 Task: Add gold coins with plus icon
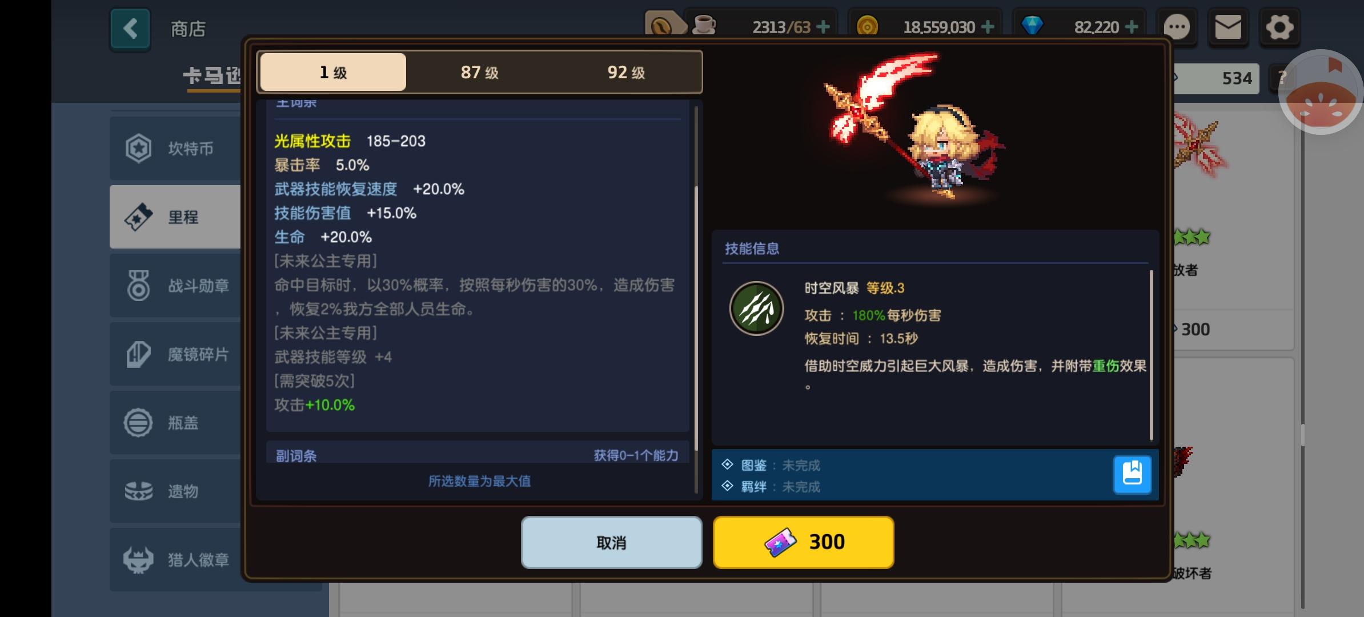pyautogui.click(x=988, y=27)
